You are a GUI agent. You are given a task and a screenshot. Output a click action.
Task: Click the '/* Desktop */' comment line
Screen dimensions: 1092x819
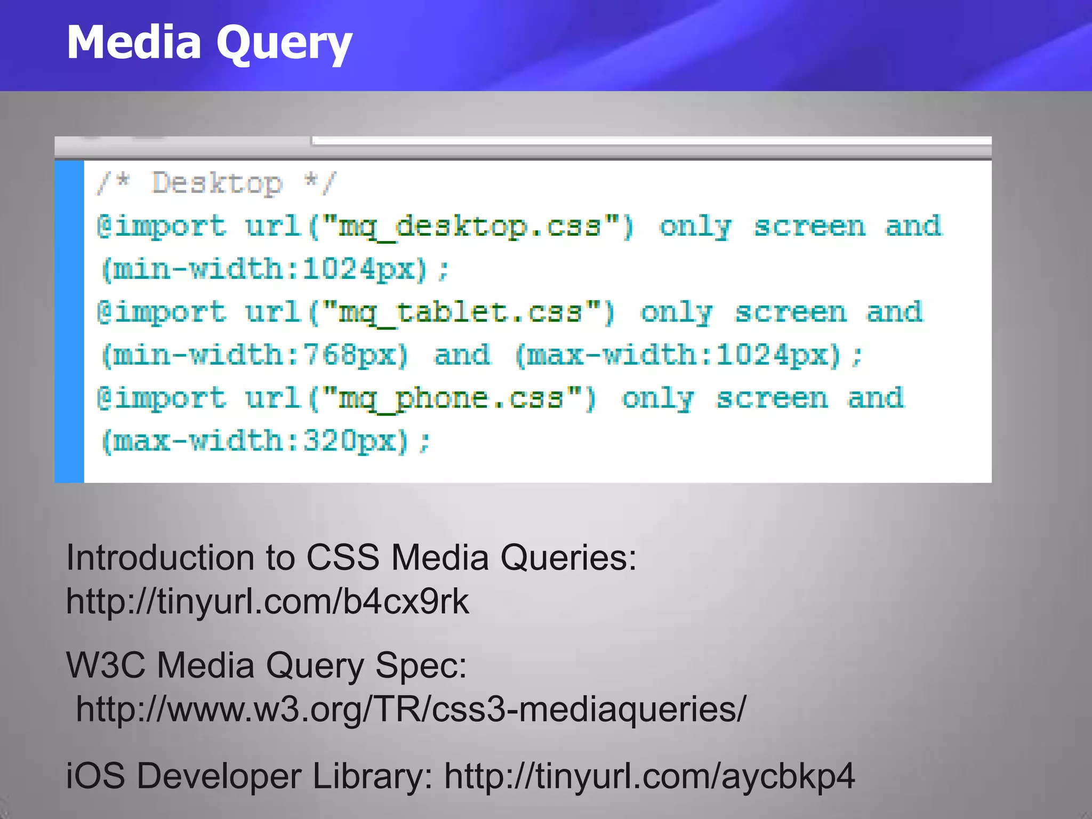pyautogui.click(x=216, y=183)
